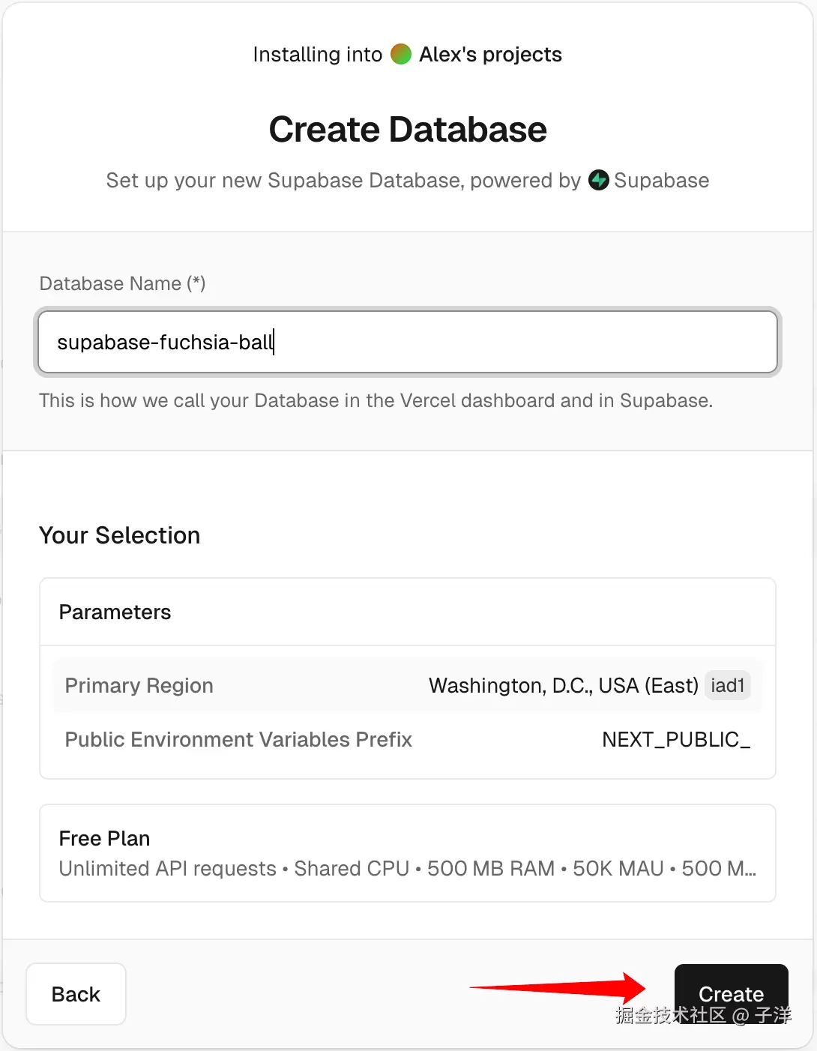Click the Washington, D.C., USA (East) value
Image resolution: width=817 pixels, height=1051 pixels.
(563, 686)
